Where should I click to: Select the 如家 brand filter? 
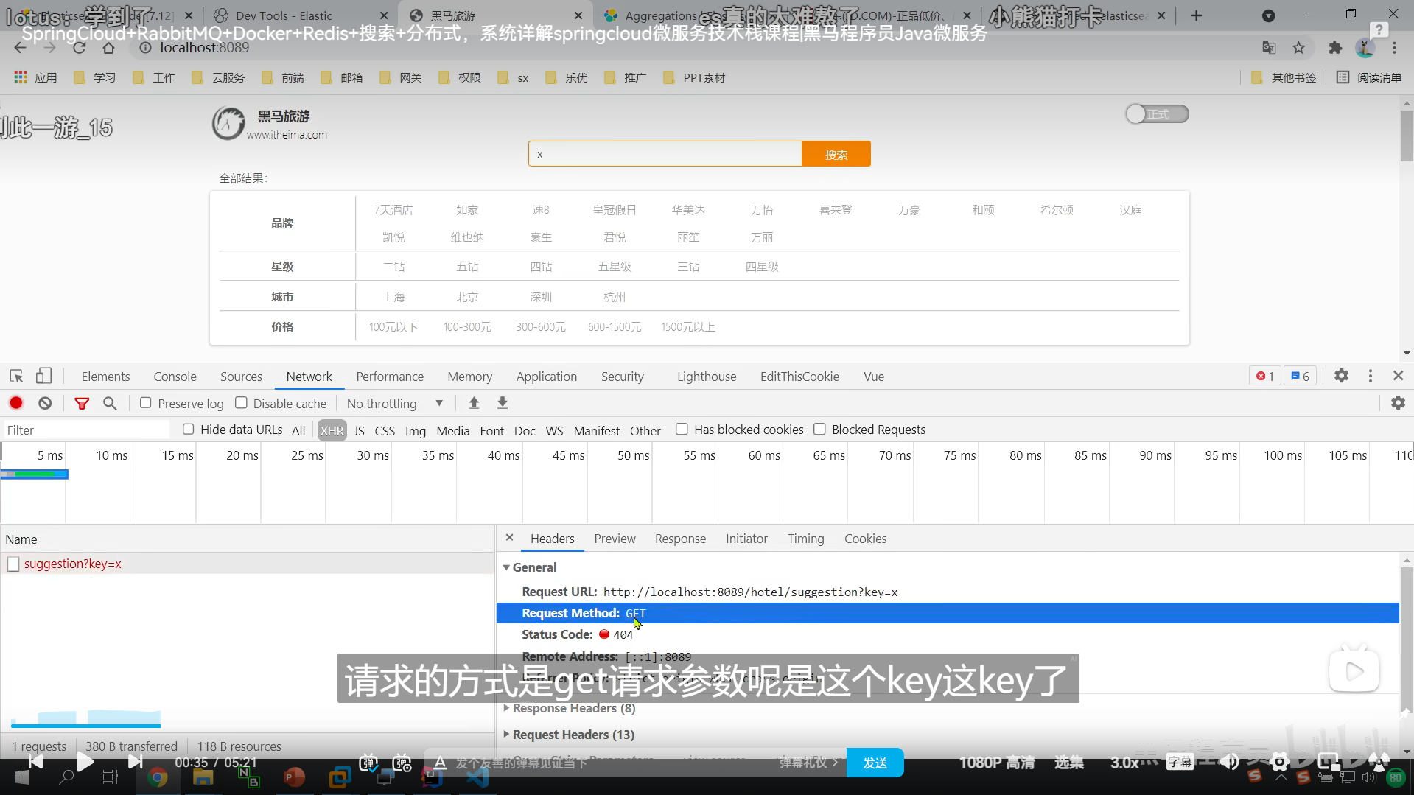467,210
